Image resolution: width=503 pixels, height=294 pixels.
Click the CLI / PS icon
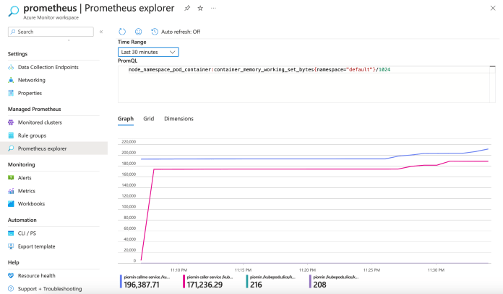[11, 233]
